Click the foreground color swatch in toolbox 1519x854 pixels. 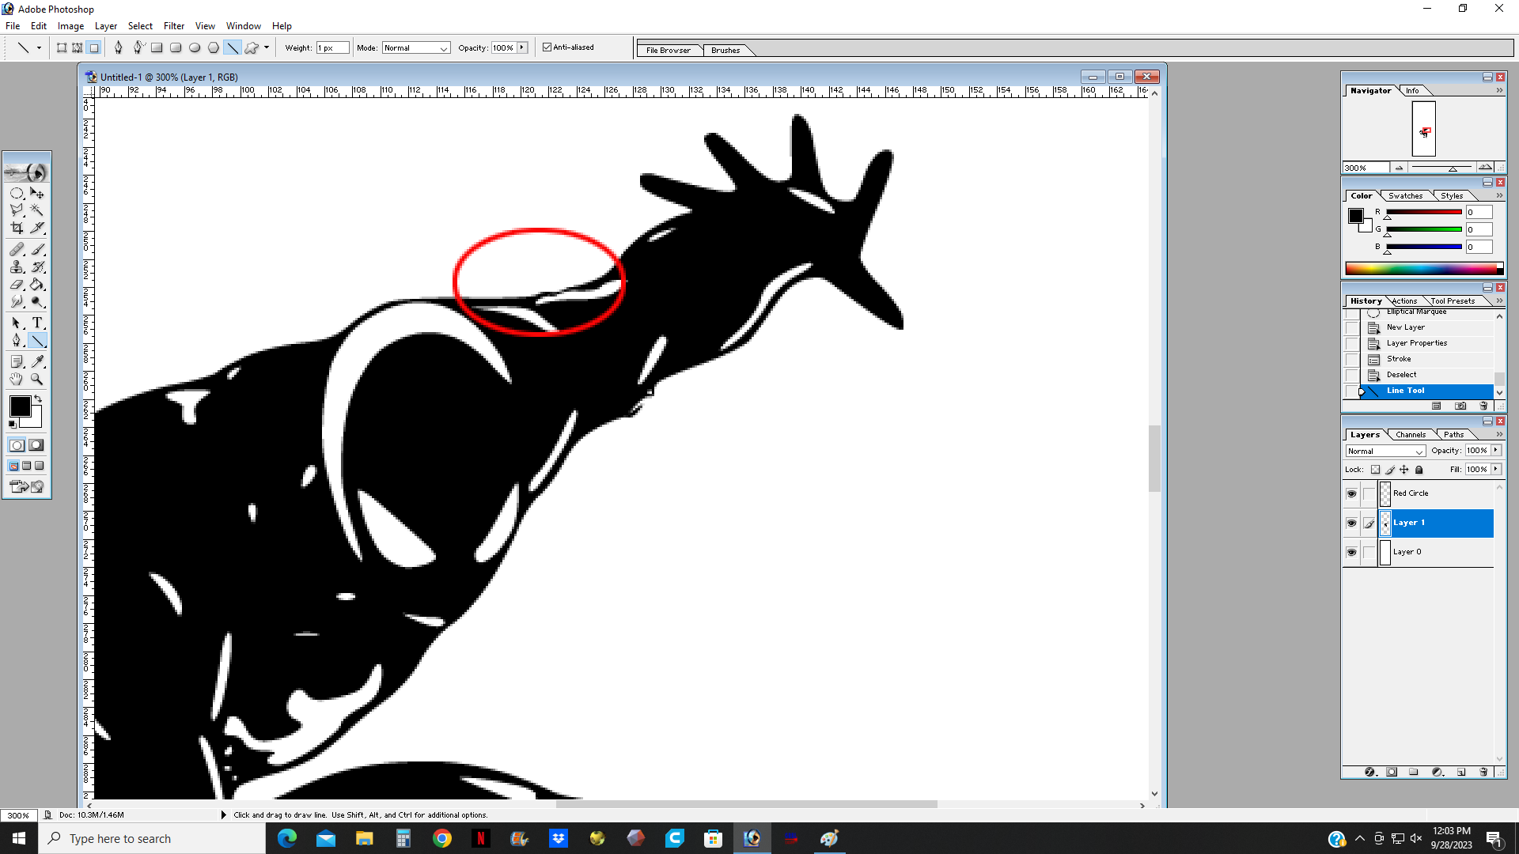click(x=20, y=406)
